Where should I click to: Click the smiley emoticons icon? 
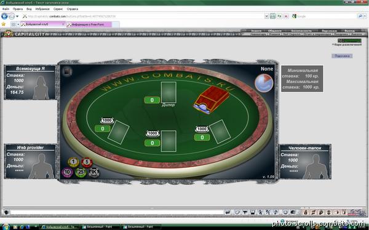pos(285,212)
